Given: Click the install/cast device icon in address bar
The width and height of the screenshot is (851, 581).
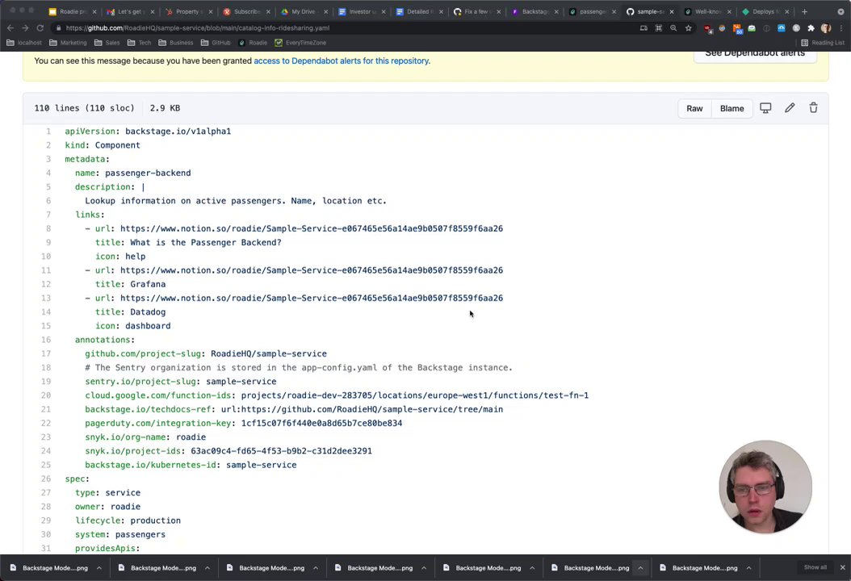Looking at the screenshot, I should tap(643, 28).
